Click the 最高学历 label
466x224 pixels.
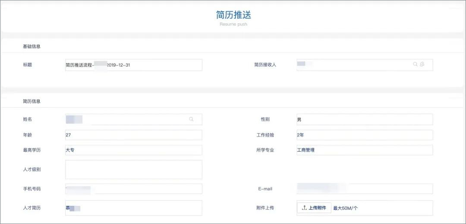tap(32, 150)
